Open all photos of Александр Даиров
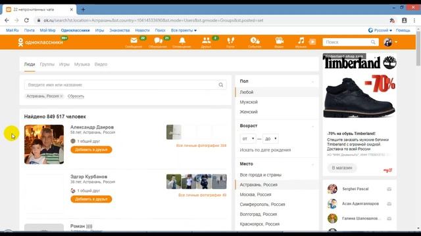The height and width of the screenshot is (236, 421). [x=201, y=146]
